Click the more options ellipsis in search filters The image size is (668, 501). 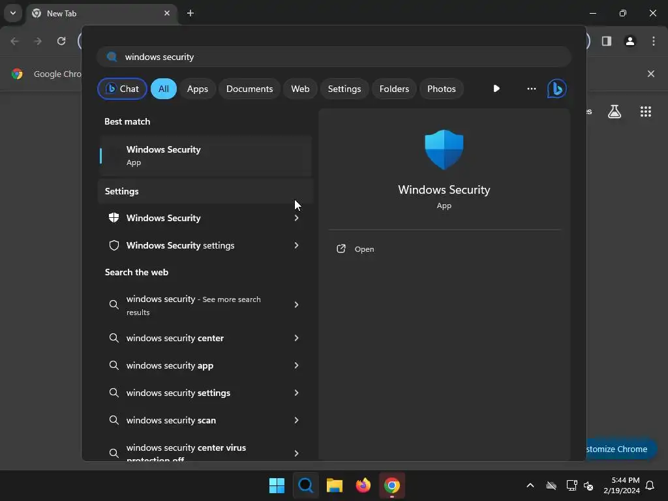coord(531,89)
